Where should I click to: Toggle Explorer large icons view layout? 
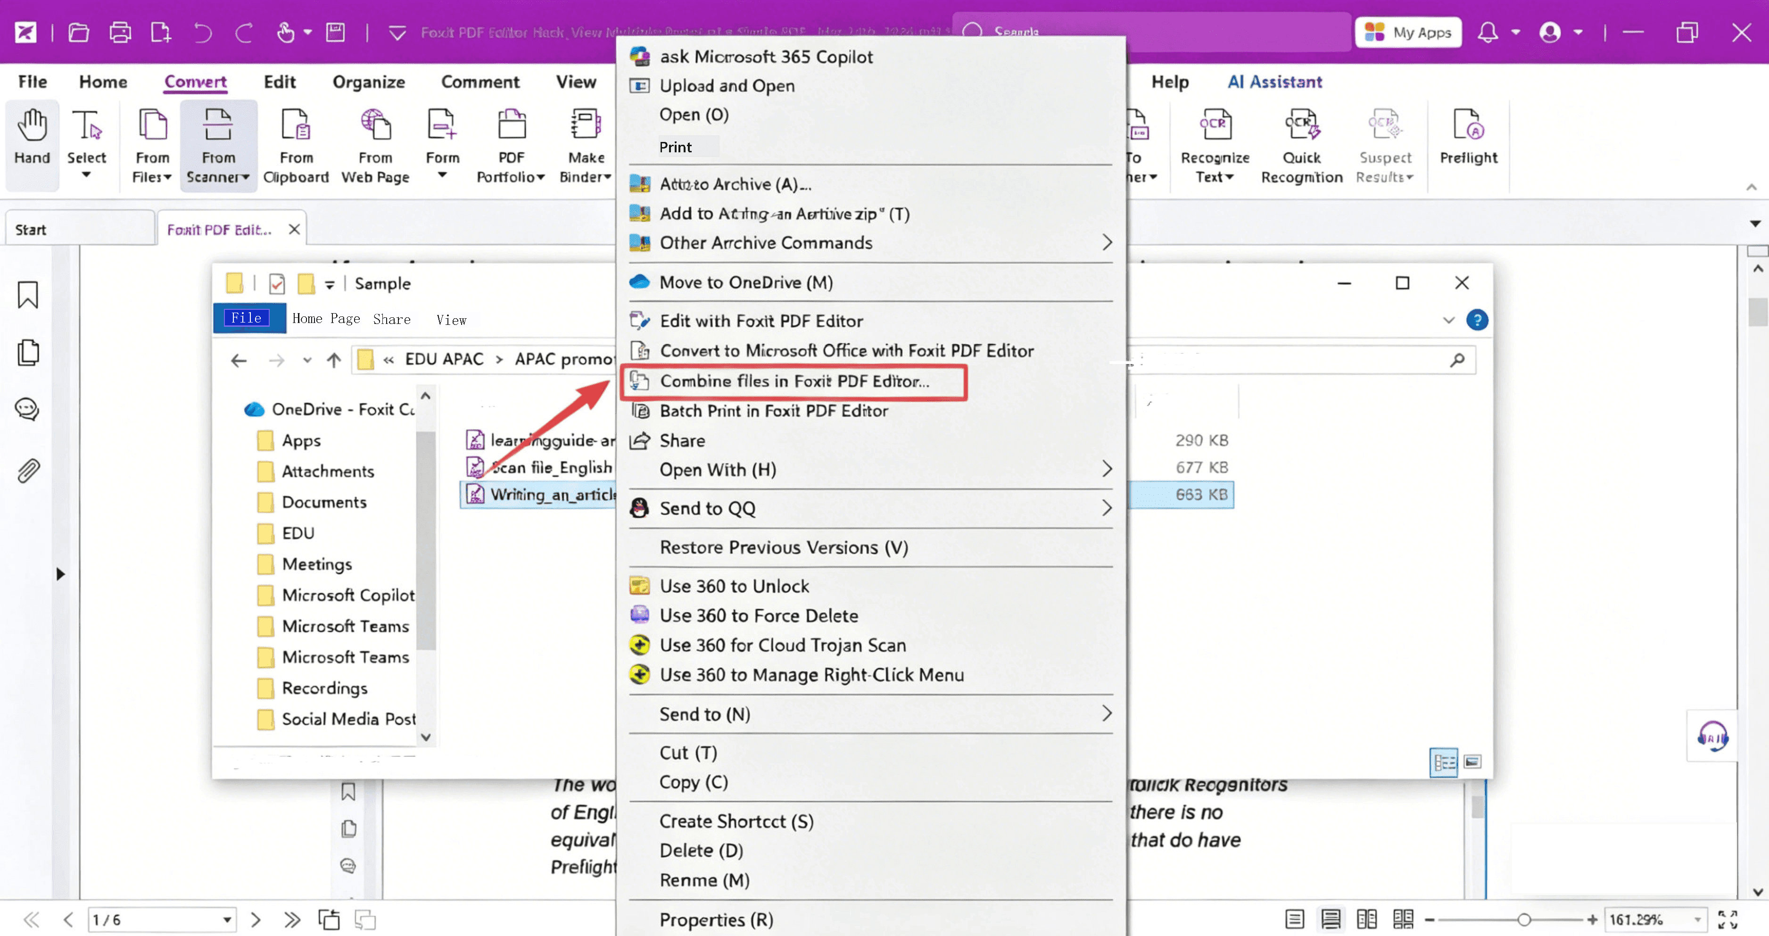coord(1472,762)
